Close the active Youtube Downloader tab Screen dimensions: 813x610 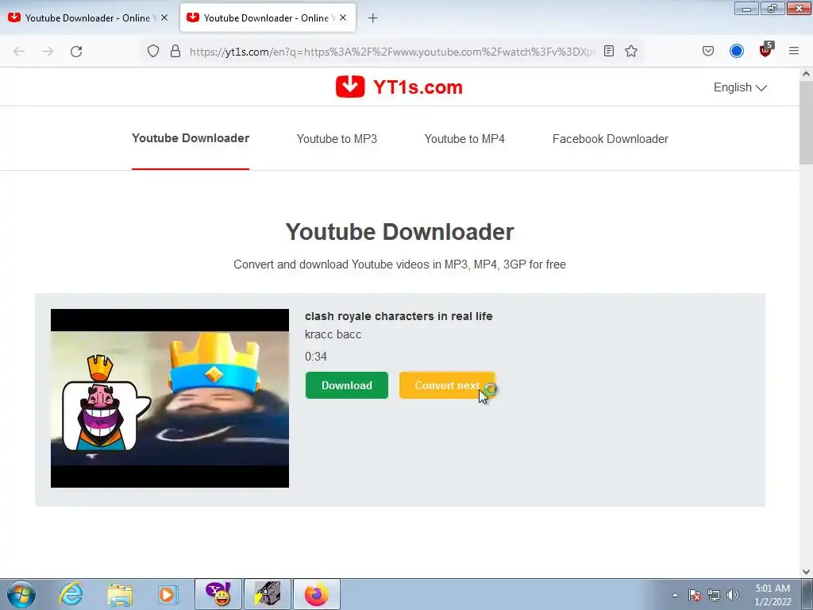tap(343, 17)
